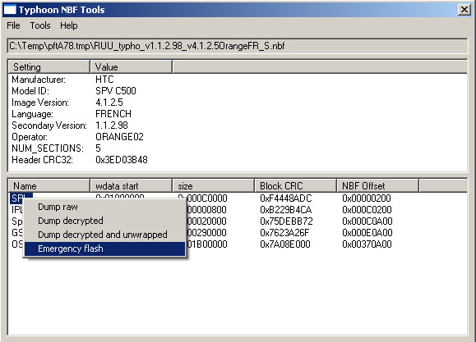
Task: Click the 0x3ED03B48 header CRC value
Action: pyautogui.click(x=122, y=160)
